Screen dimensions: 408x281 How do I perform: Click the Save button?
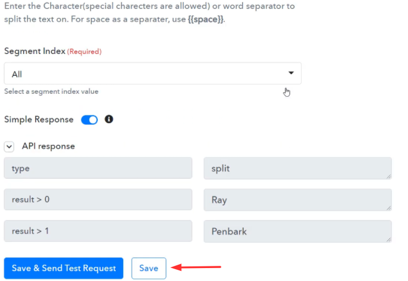(x=149, y=268)
